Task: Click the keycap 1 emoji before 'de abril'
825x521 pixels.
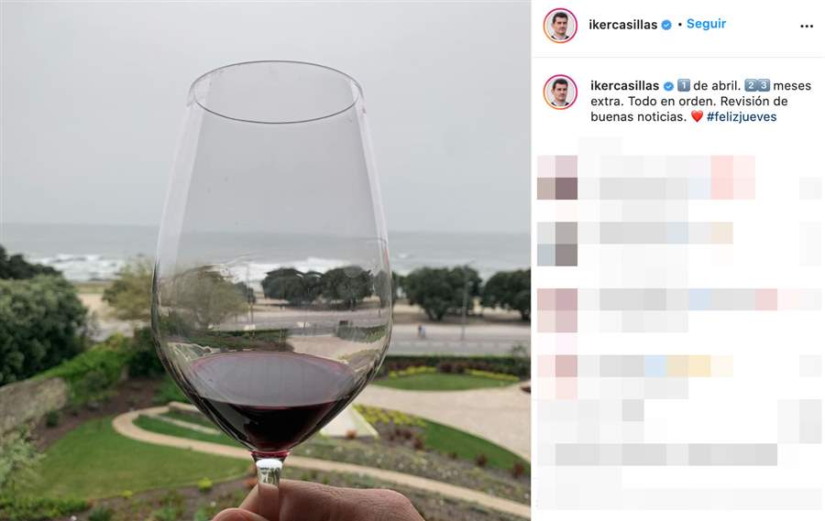Action: click(684, 85)
